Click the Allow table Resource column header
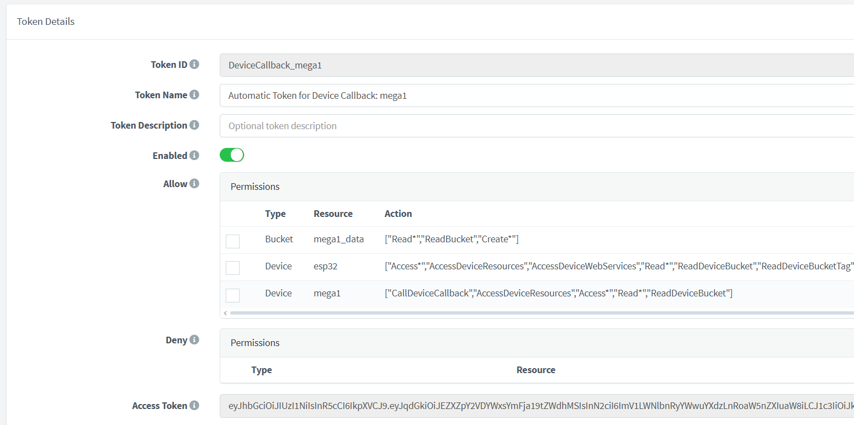Viewport: 854px width, 425px height. coord(333,214)
